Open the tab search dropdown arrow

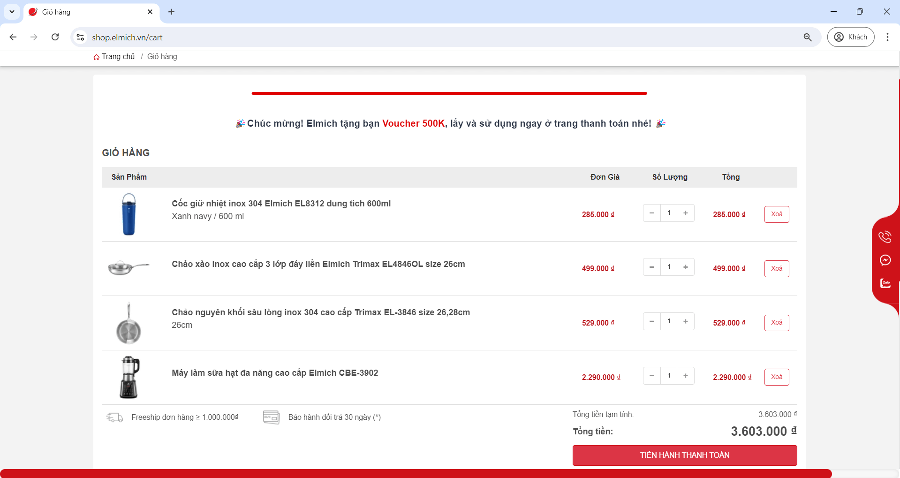tap(12, 12)
